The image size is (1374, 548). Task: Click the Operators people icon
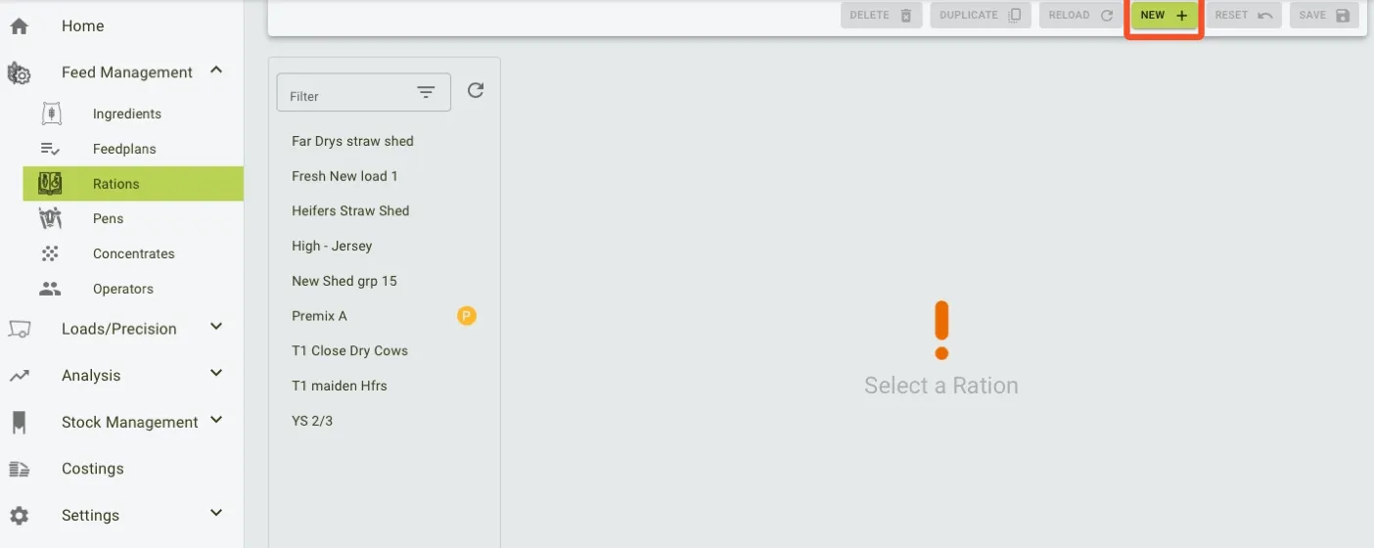click(x=50, y=289)
